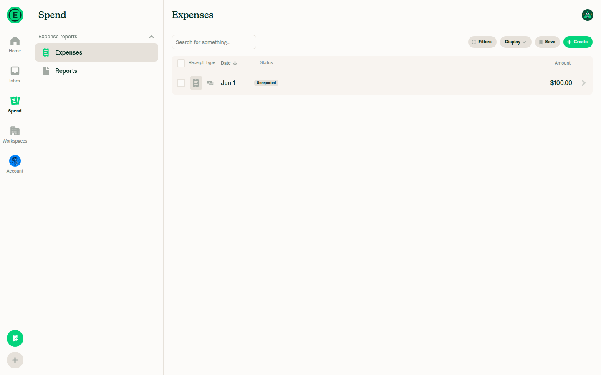Click the $100.00 amount

tap(561, 83)
